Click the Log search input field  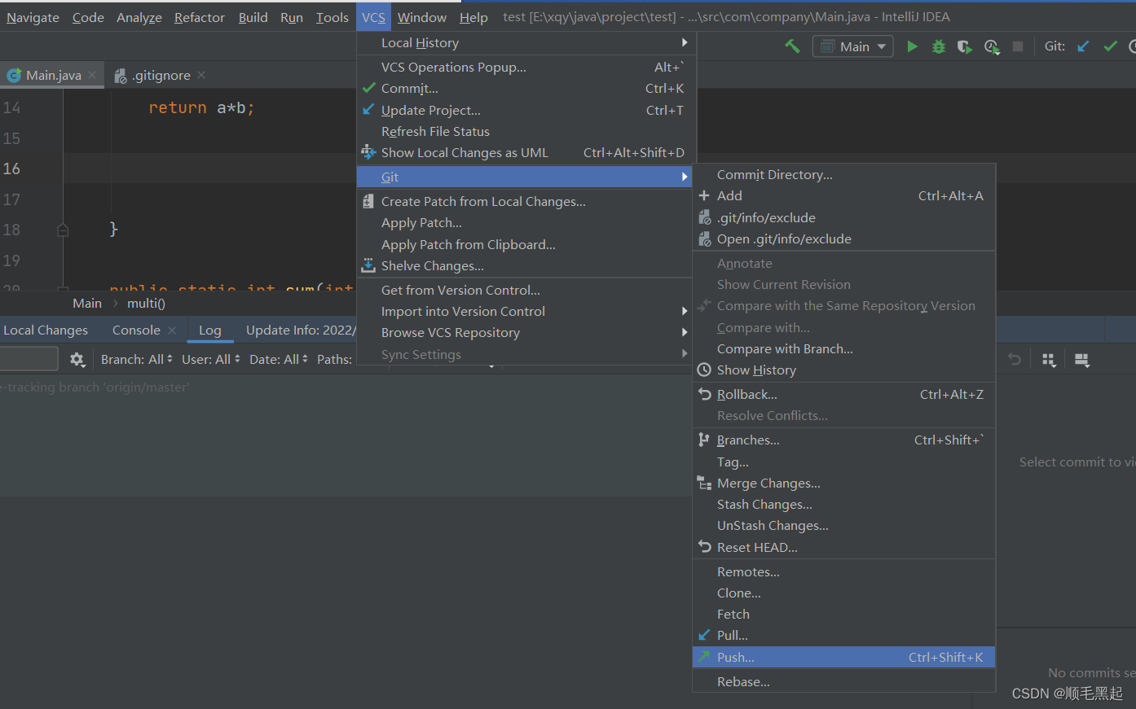29,359
